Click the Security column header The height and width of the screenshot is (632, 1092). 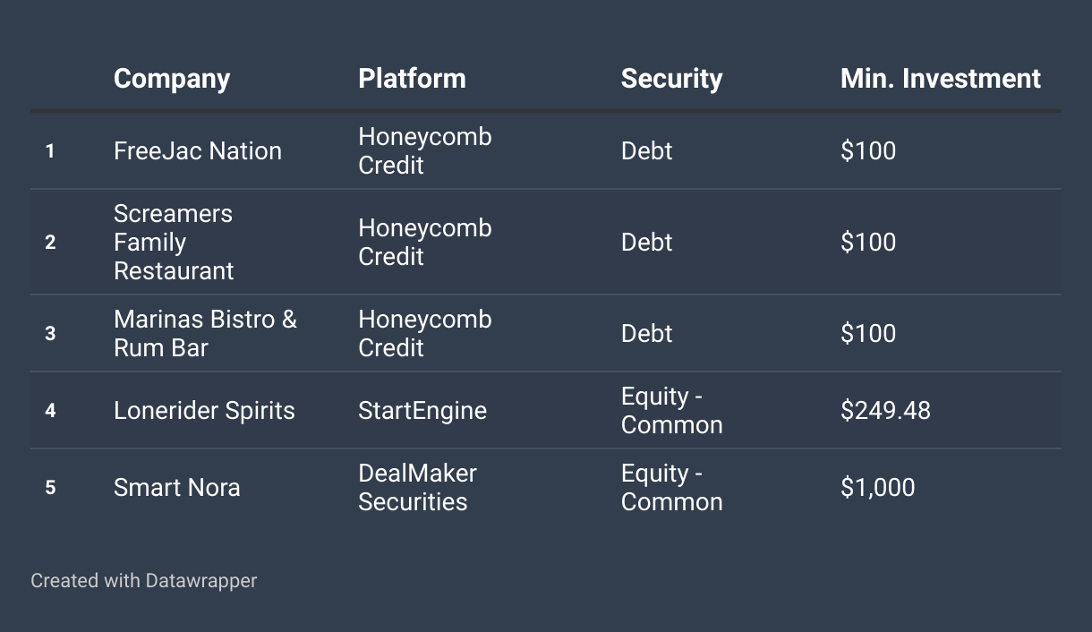[671, 79]
